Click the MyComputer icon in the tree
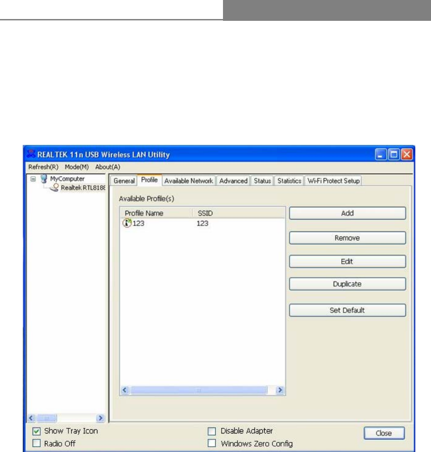The height and width of the screenshot is (452, 431). (x=44, y=179)
